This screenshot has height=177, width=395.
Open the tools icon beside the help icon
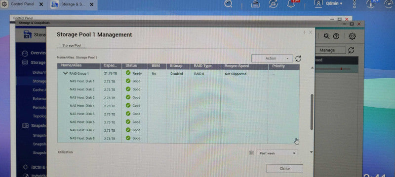point(326,36)
